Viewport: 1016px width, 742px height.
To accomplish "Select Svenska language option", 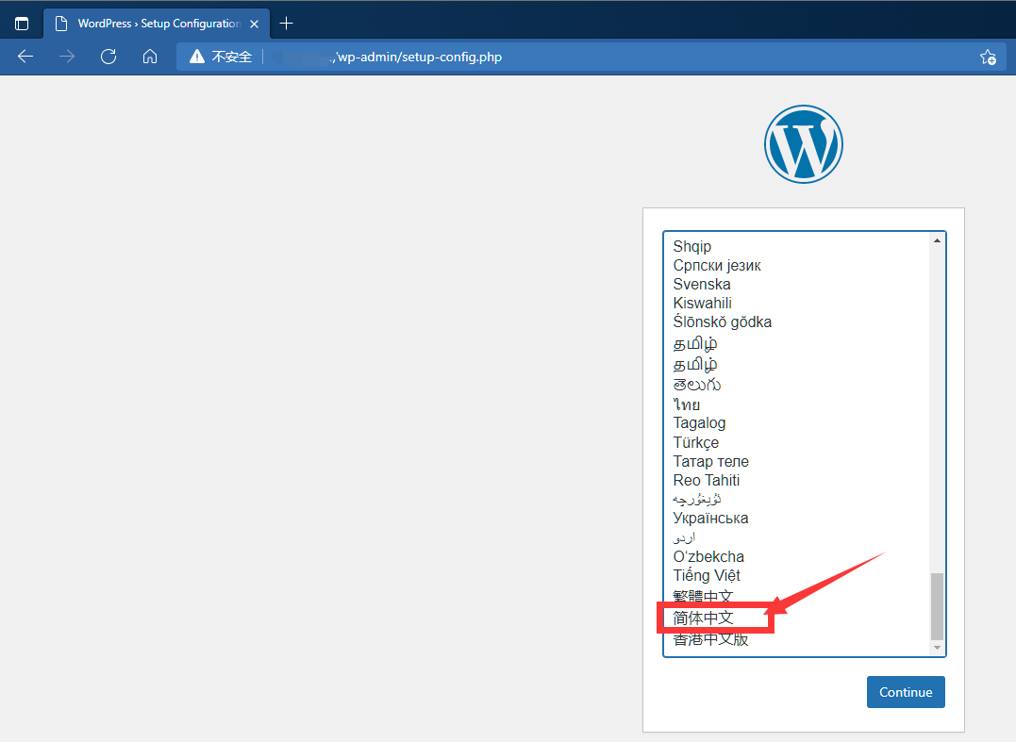I will coord(797,284).
